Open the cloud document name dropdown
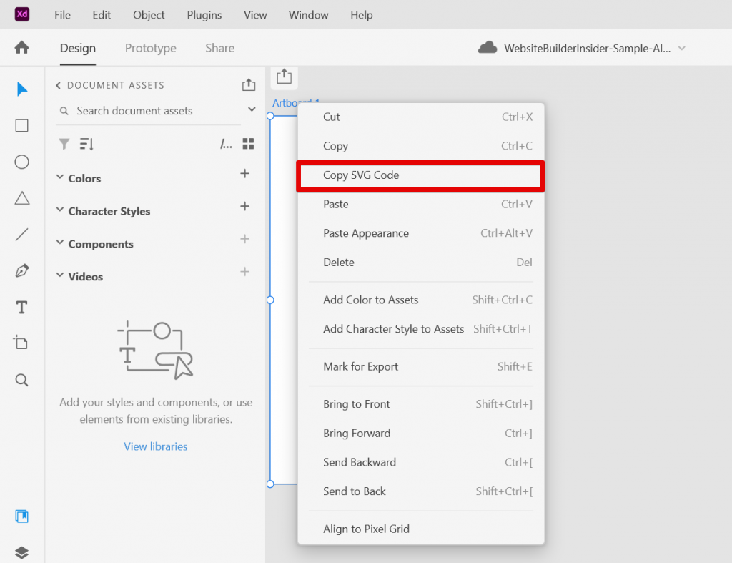Screen dimensions: 732x563 coord(681,48)
